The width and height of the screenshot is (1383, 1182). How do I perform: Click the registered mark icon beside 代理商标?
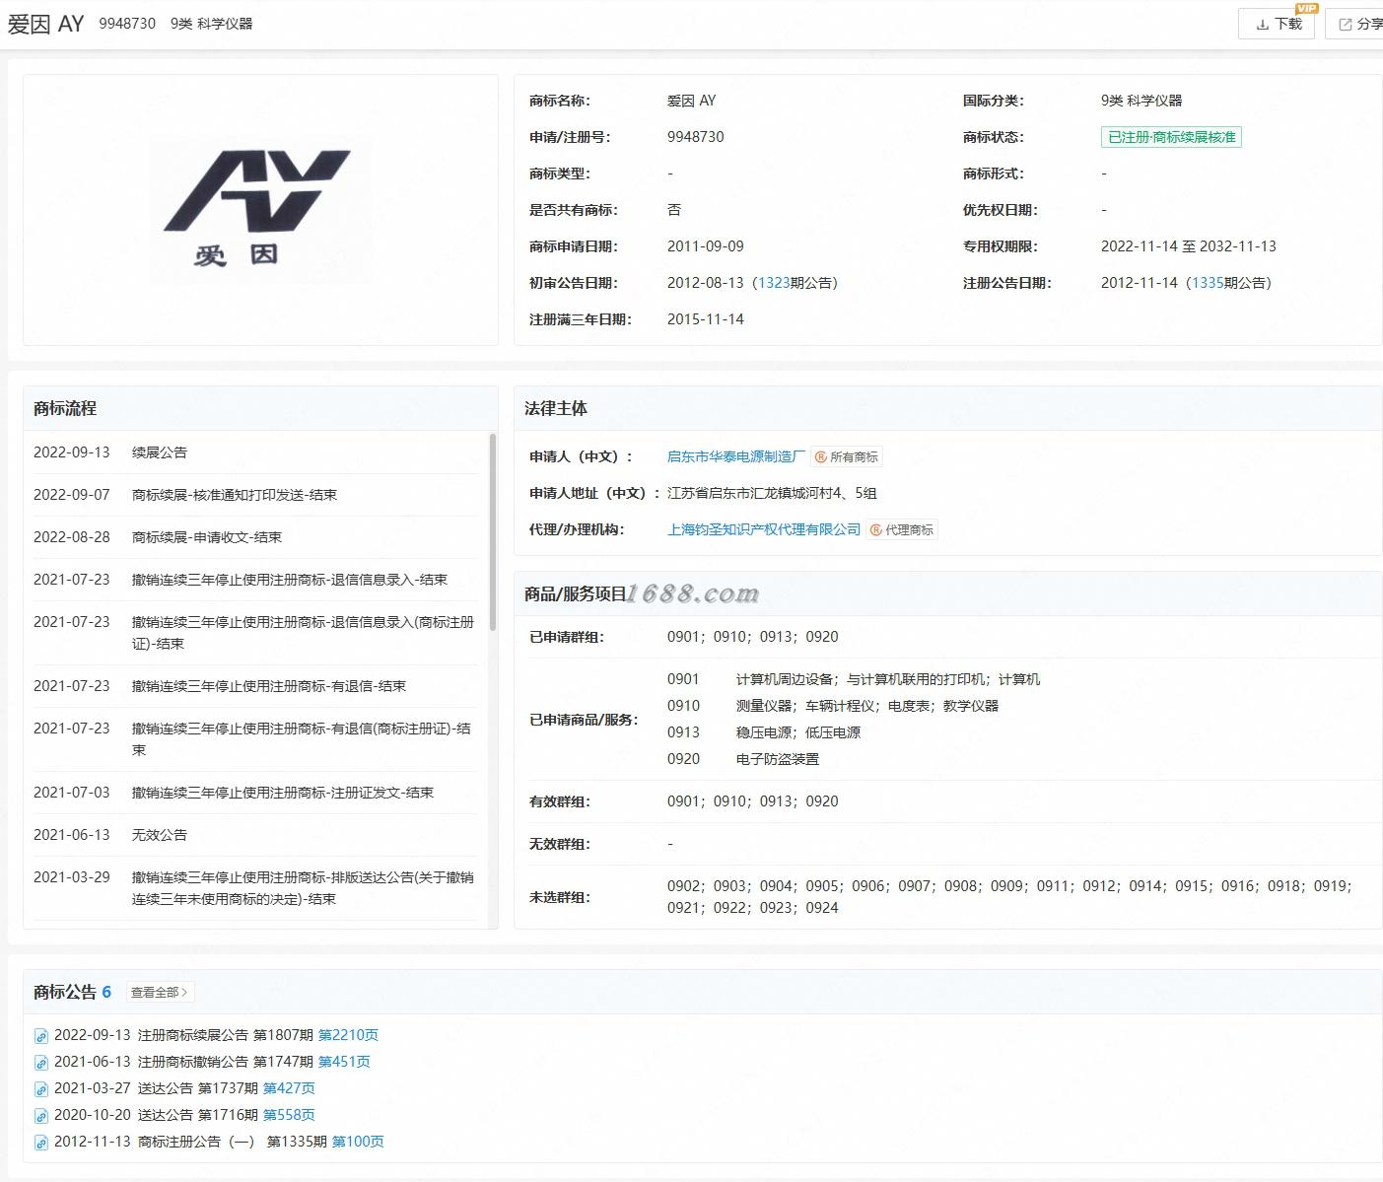875,530
